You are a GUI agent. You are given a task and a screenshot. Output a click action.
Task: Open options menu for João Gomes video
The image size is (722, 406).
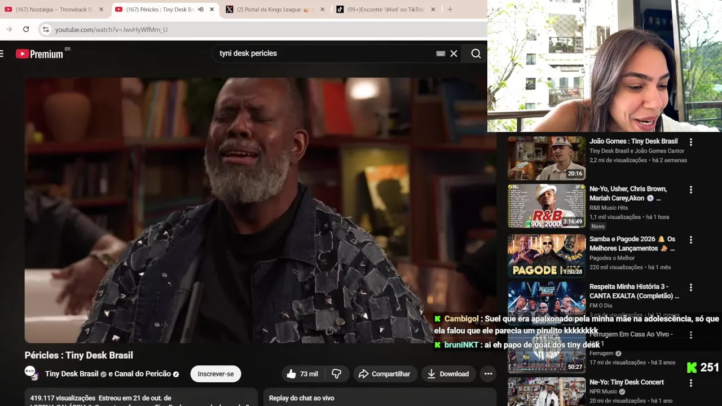coord(691,142)
